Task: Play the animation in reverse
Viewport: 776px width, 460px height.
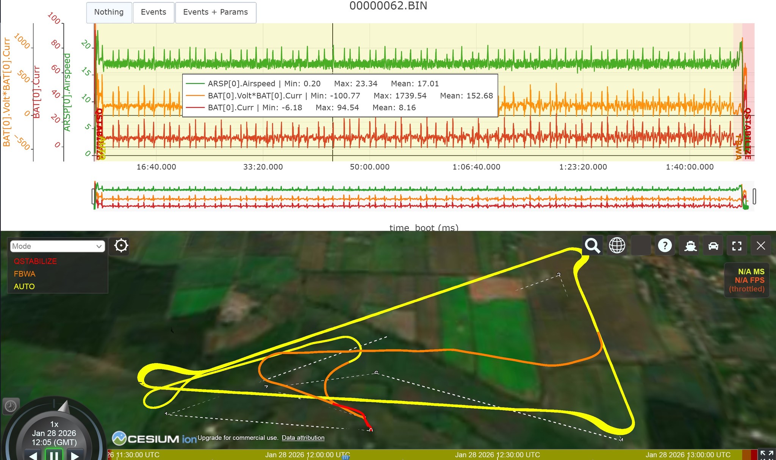Action: pos(33,455)
